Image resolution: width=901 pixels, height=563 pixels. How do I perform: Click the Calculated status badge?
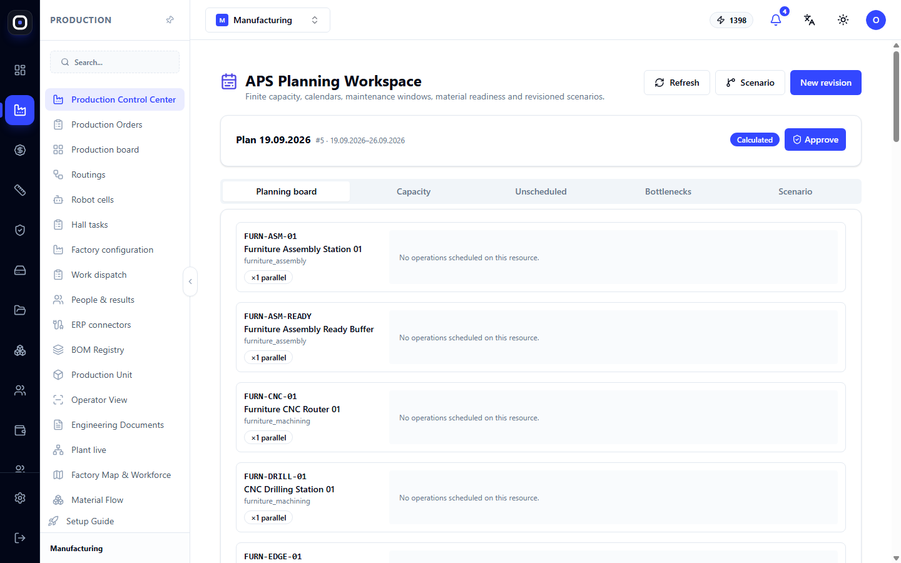[x=755, y=139]
